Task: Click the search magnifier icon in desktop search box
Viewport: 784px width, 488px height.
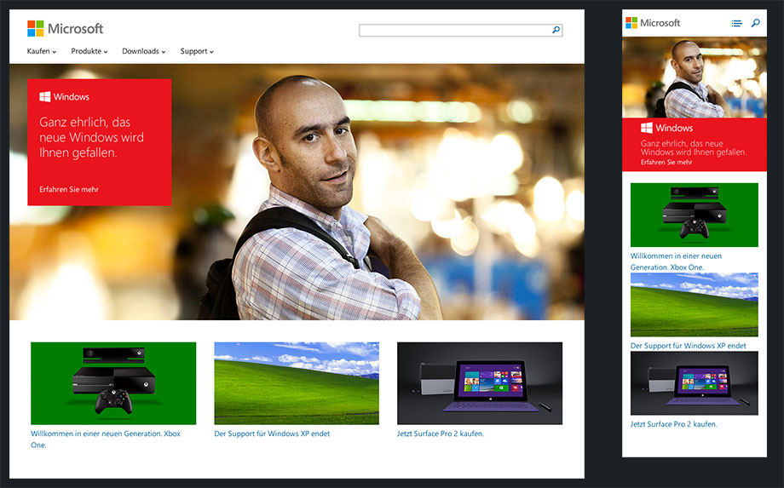Action: pos(556,30)
